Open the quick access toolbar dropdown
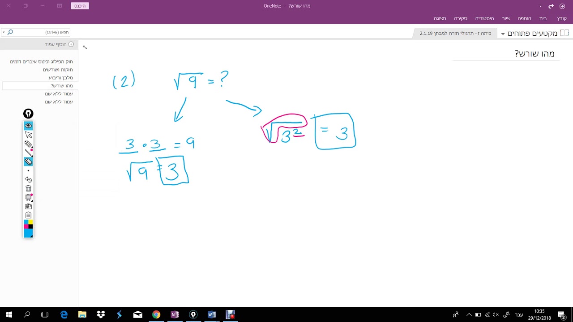573x322 pixels. click(540, 6)
